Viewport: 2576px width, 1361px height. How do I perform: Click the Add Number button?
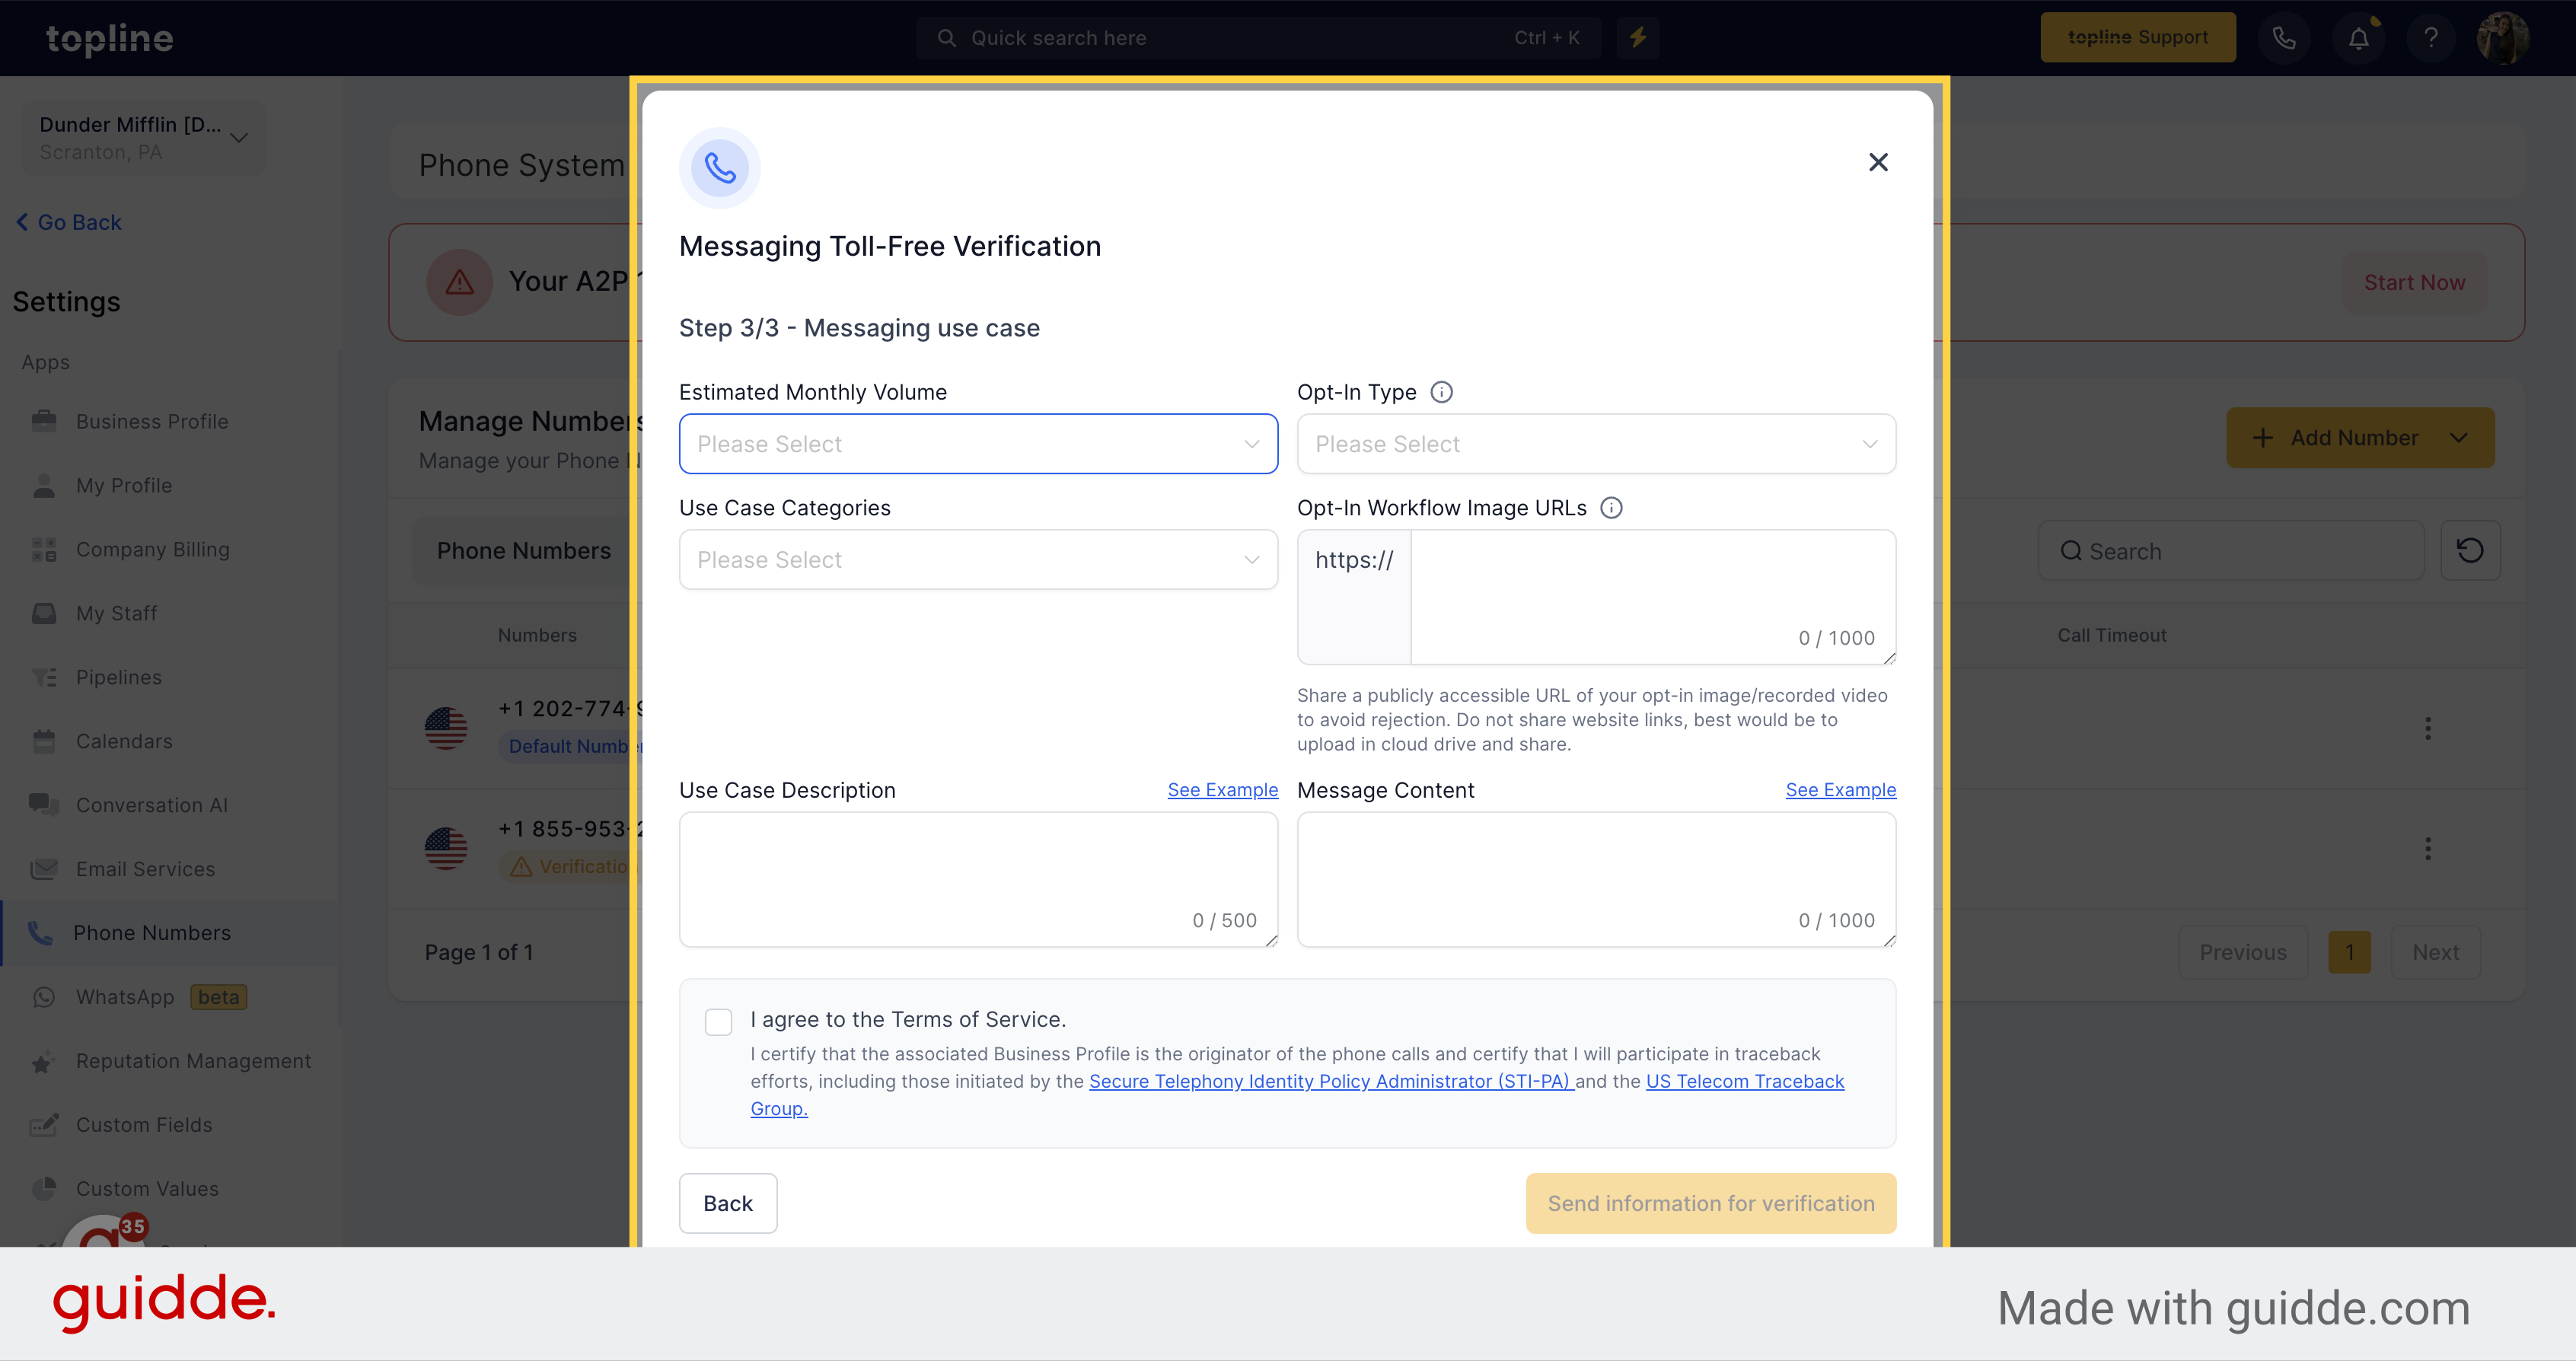(x=2359, y=438)
